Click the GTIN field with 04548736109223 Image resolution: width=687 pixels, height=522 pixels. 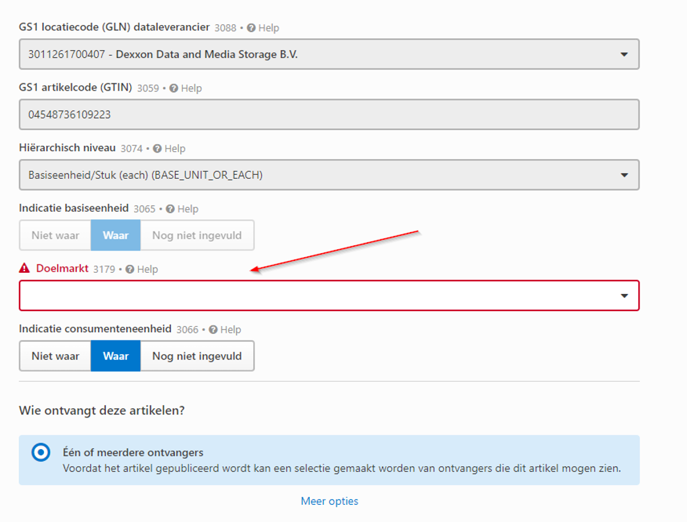click(x=329, y=115)
